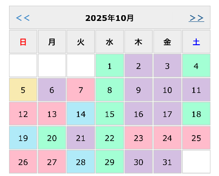The width and height of the screenshot is (219, 176).
Task: Click on October 19
Action: 23,138
